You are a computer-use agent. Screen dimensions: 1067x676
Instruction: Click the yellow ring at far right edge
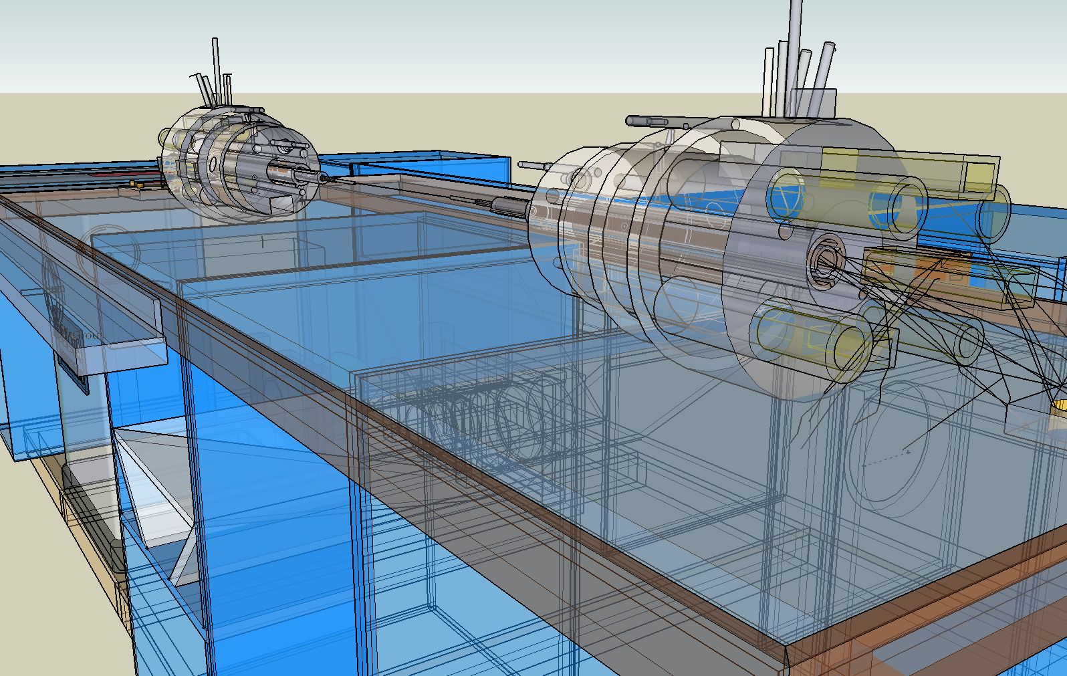tap(1060, 405)
